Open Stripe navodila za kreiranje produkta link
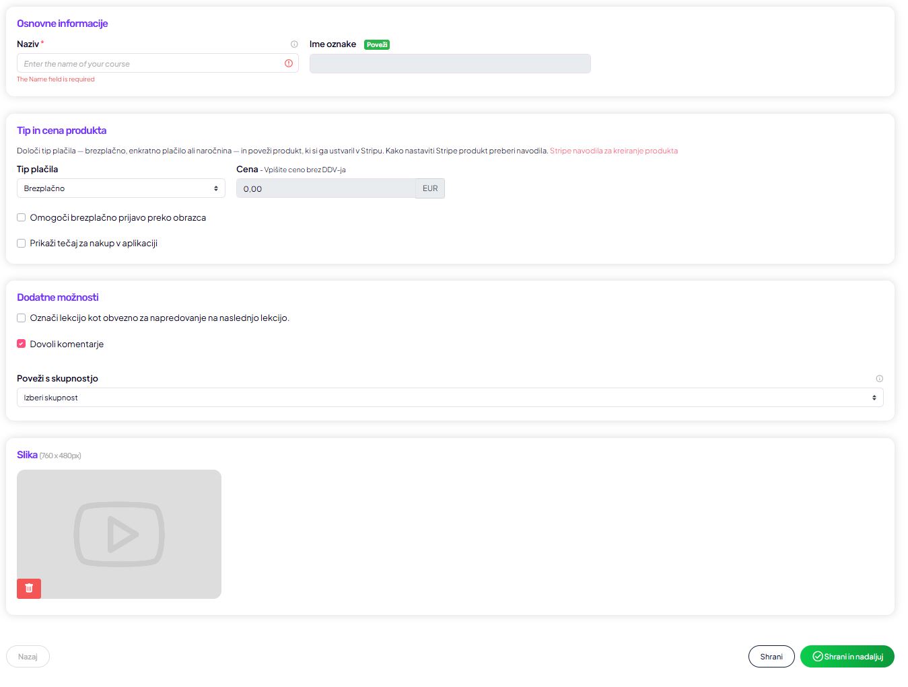The image size is (908, 687). click(x=613, y=151)
